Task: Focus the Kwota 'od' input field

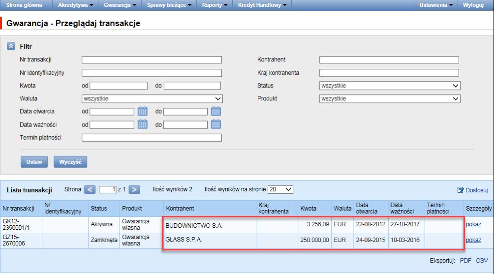Action: (119, 86)
